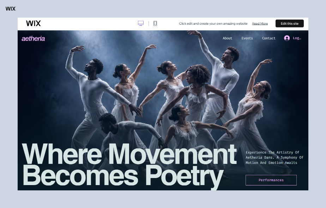Open the Events menu item
Image resolution: width=326 pixels, height=208 pixels.
pyautogui.click(x=247, y=38)
